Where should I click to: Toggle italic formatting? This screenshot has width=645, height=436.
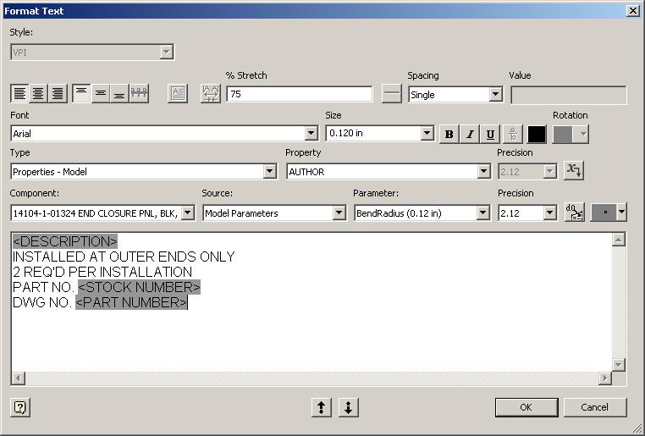(470, 134)
